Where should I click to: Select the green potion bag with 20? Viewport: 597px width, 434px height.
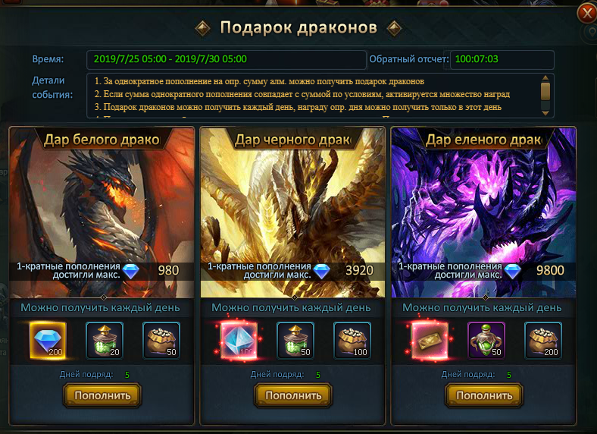(x=105, y=341)
